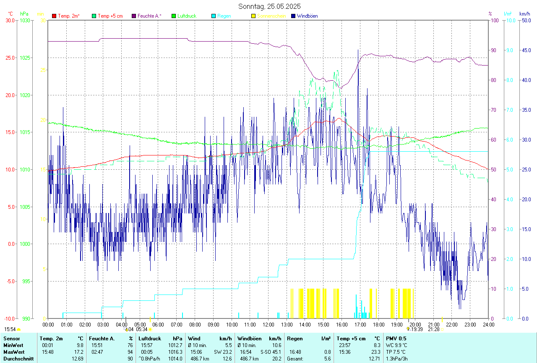Image resolution: width=537 pixels, height=363 pixels.
Task: Click the cyan 'l/m²' axis unit label
Action: (507, 14)
